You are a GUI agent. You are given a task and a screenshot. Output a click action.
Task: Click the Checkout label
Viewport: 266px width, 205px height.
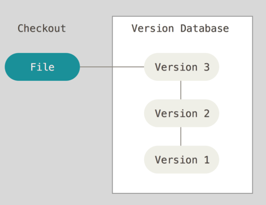42,28
